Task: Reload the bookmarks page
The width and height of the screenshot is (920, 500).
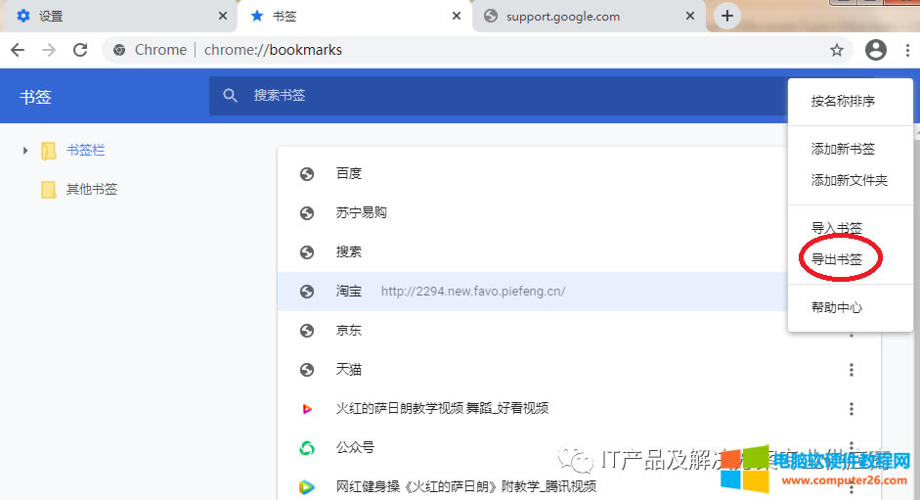Action: pos(80,50)
